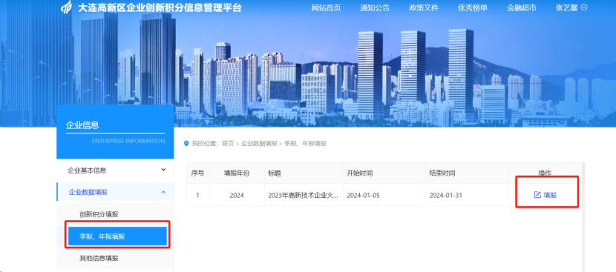Collapse the 企业数据填报 menu chevron
616x272 pixels.
(164, 192)
